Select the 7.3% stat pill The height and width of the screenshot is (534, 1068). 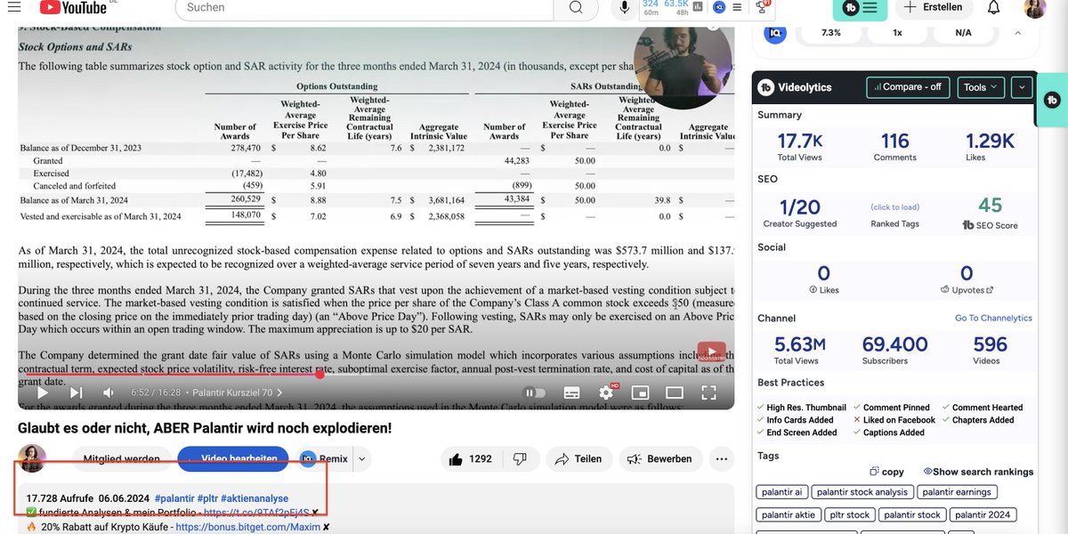click(830, 32)
